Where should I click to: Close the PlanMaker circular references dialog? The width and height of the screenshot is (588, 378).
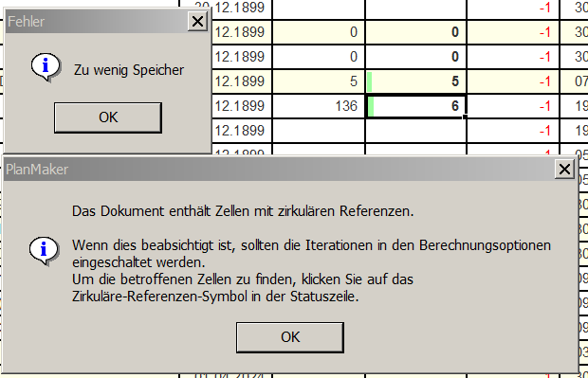564,170
